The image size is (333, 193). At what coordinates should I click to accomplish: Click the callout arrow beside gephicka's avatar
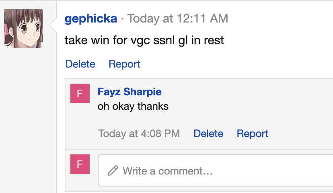pyautogui.click(x=52, y=27)
